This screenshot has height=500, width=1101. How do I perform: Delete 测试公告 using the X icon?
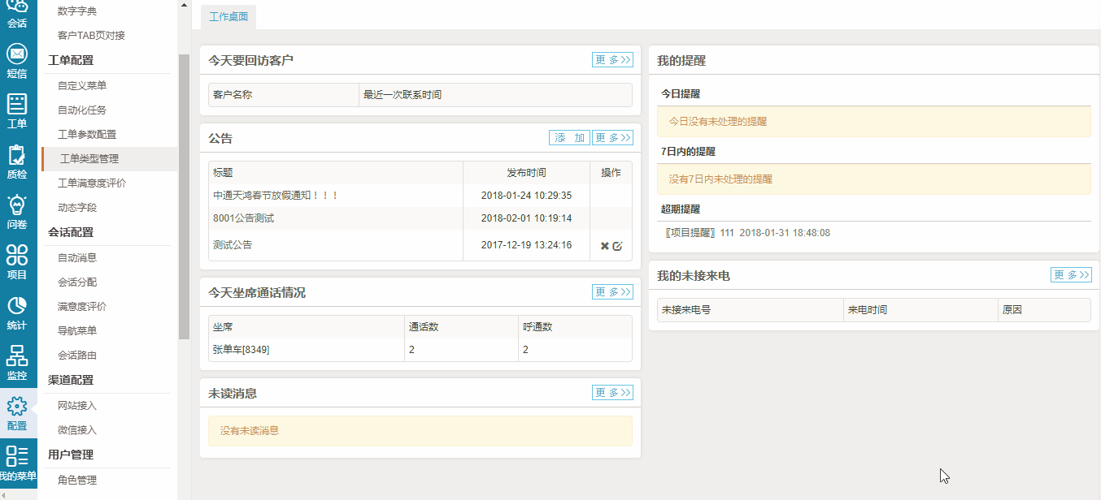(604, 246)
